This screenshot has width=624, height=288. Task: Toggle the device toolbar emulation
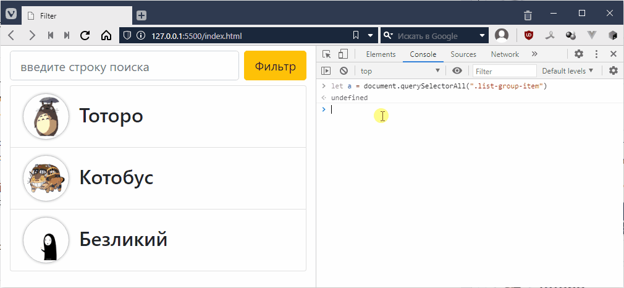pos(344,54)
